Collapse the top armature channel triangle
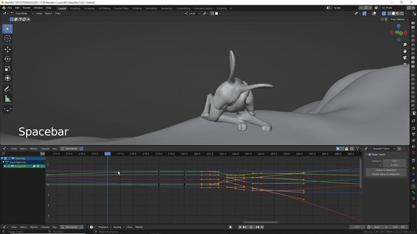 point(2,159)
